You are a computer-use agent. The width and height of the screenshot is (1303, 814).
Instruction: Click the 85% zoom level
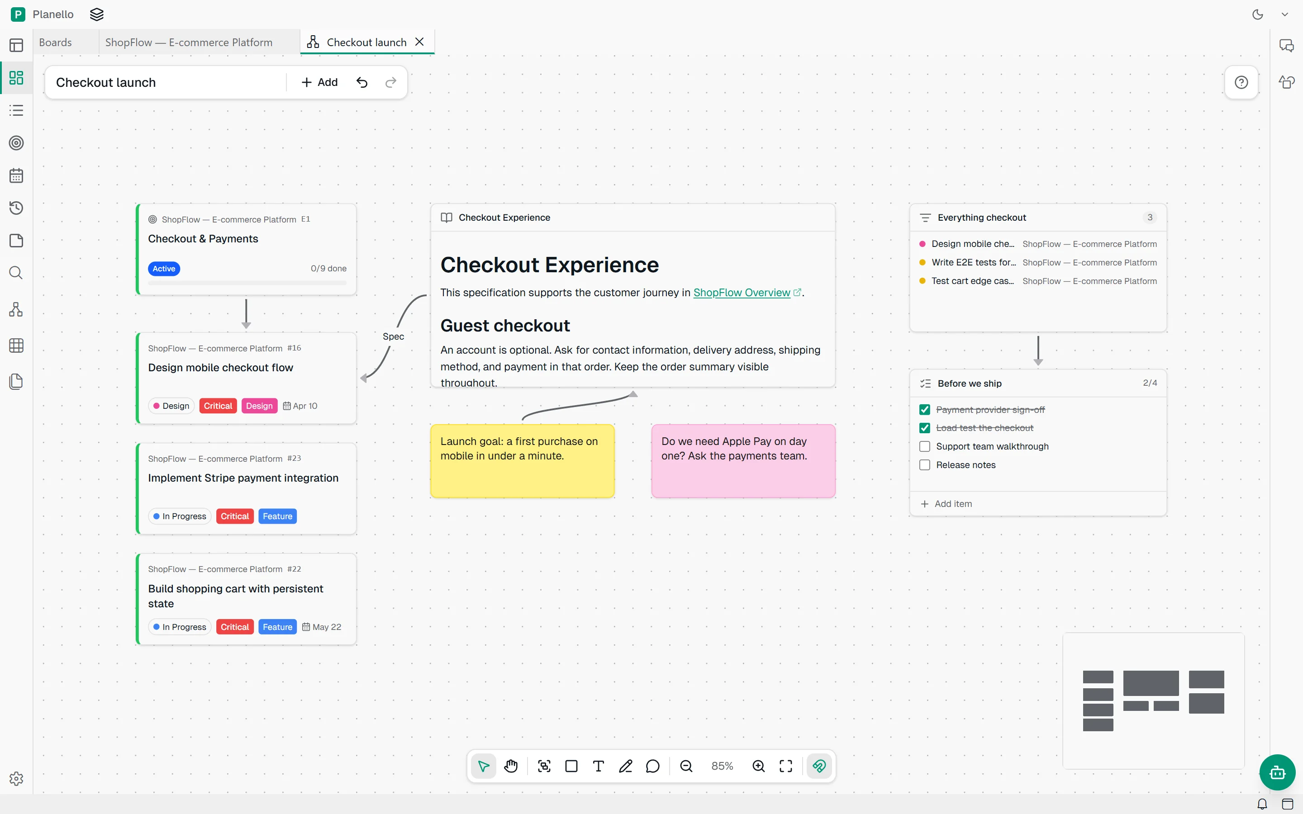click(722, 766)
